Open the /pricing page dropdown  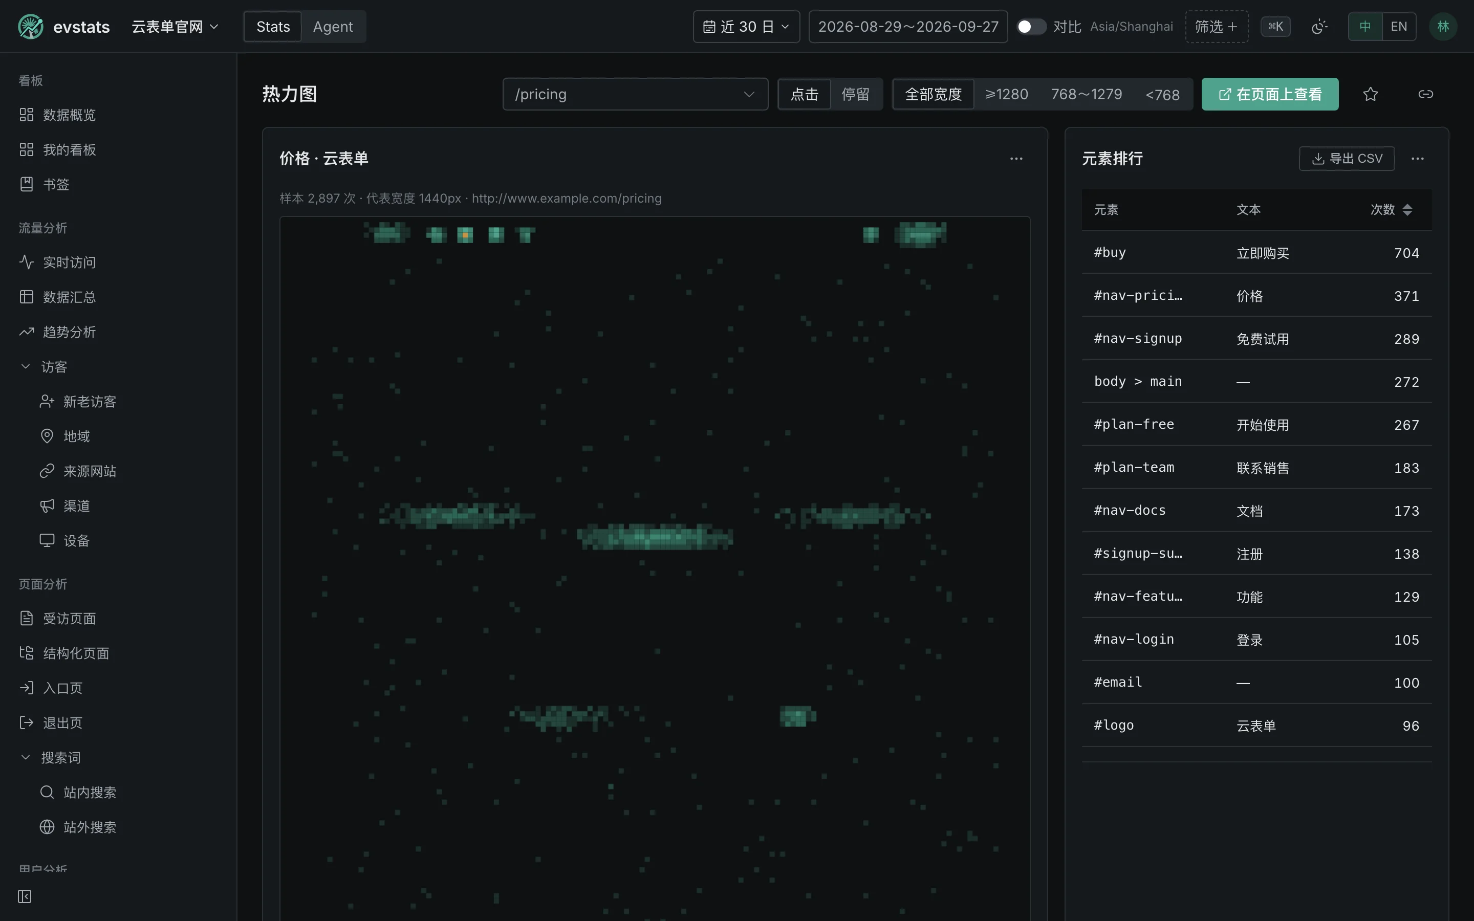point(635,95)
